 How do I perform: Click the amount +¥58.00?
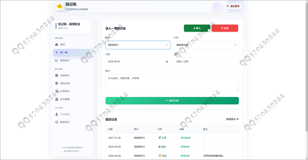pyautogui.click(x=184, y=147)
